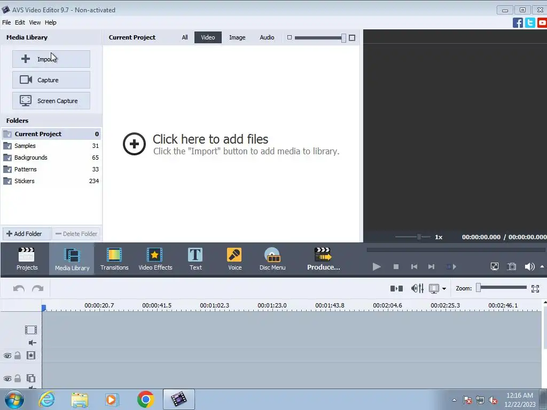This screenshot has width=547, height=410.
Task: Click the Redo arrow
Action: [x=38, y=289]
